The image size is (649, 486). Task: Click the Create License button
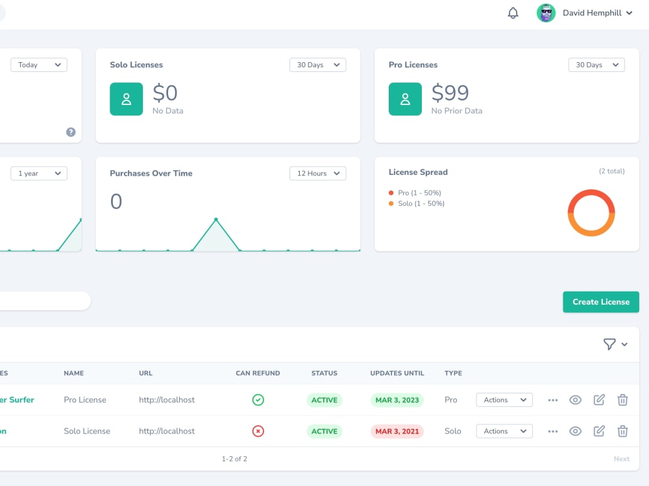[x=600, y=302]
